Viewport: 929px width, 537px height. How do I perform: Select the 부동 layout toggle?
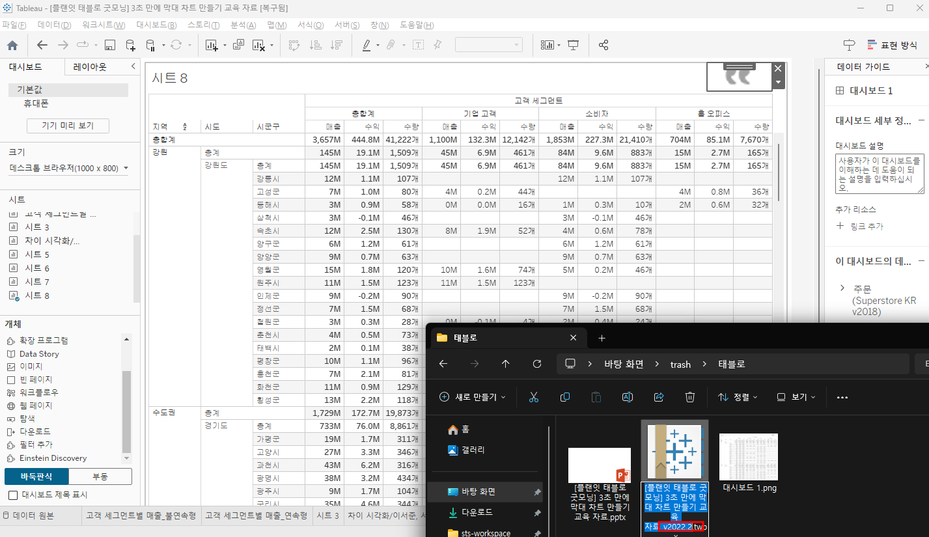[x=100, y=476]
